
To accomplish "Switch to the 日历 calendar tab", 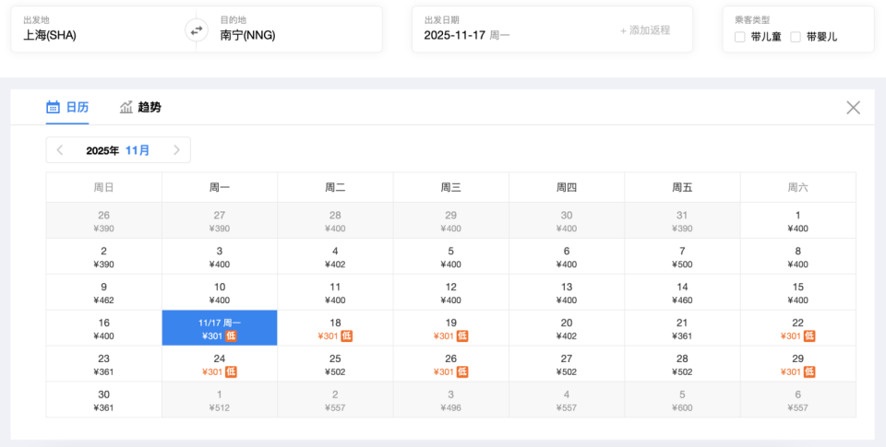I will click(x=68, y=107).
